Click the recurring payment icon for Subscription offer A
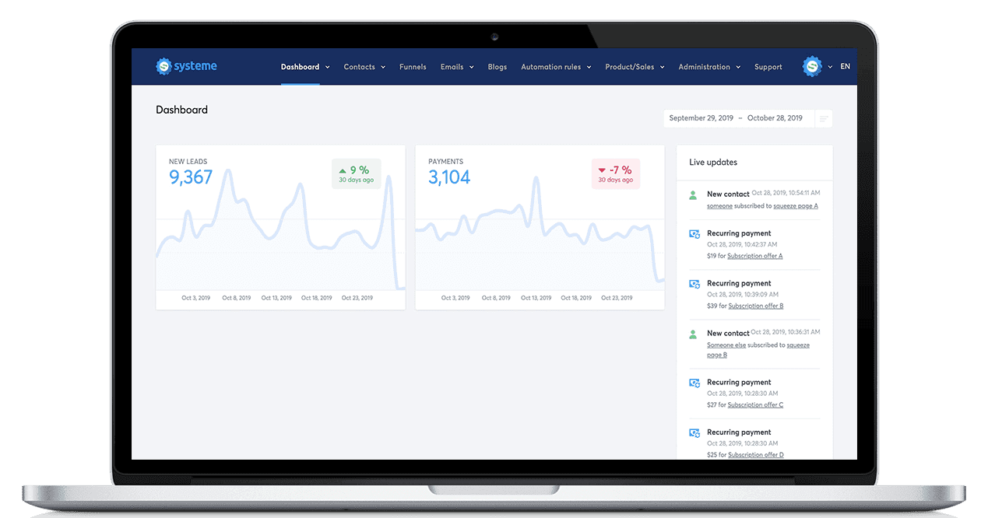Viewport: 981px width, 518px height. pyautogui.click(x=693, y=233)
